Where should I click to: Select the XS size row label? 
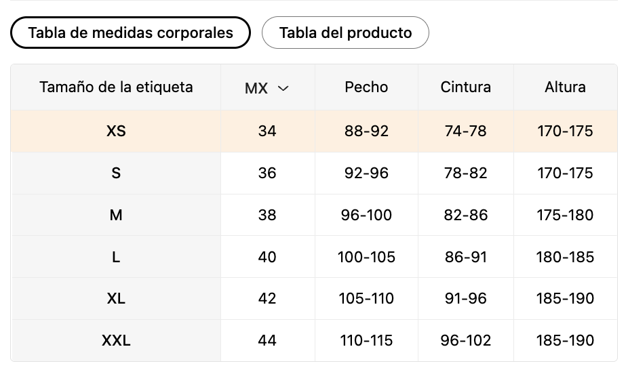coord(116,131)
